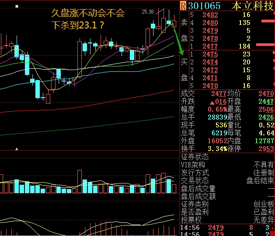The height and width of the screenshot is (236, 275).
Task: Click the 总手 total volume 28839
Action: click(217, 117)
